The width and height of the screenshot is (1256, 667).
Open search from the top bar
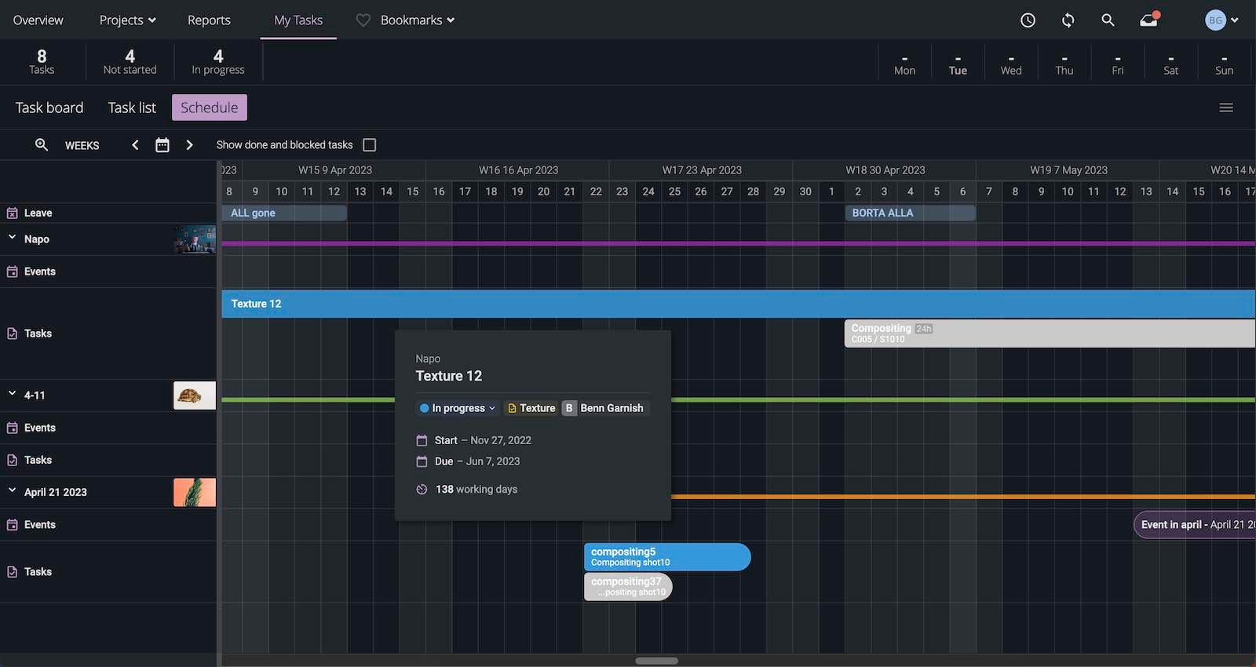(1108, 20)
